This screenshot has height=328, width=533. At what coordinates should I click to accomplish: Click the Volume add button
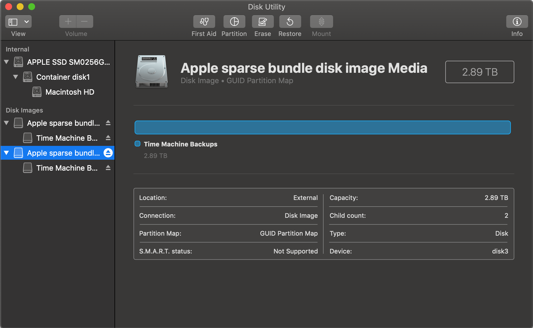click(68, 22)
